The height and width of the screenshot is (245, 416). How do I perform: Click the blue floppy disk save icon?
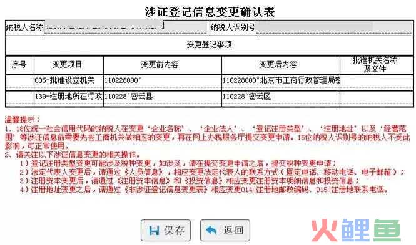click(x=154, y=231)
